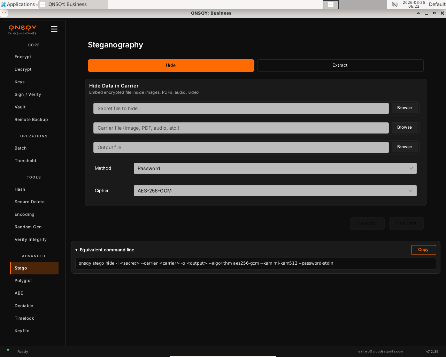Screen dimensions: 446x357
Task: Go to Keys section
Action: pos(34,82)
